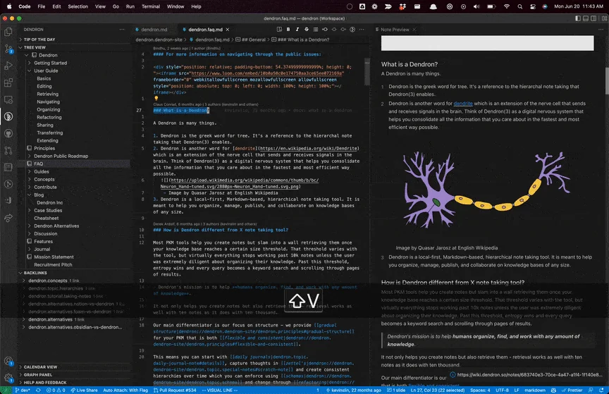This screenshot has height=394, width=609.
Task: Open editor More Actions ellipsis
Action: 362,30
